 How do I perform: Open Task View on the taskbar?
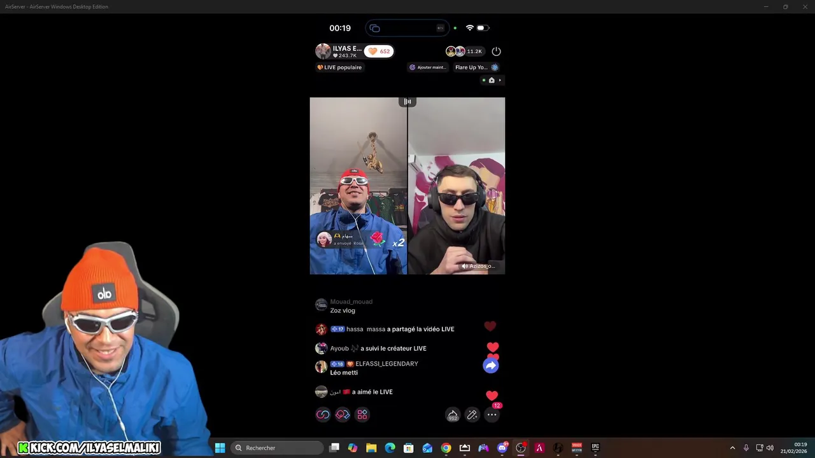(x=334, y=448)
